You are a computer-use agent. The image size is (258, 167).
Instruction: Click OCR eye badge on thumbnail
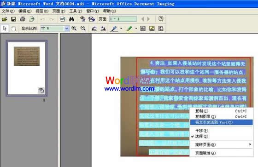41,91
